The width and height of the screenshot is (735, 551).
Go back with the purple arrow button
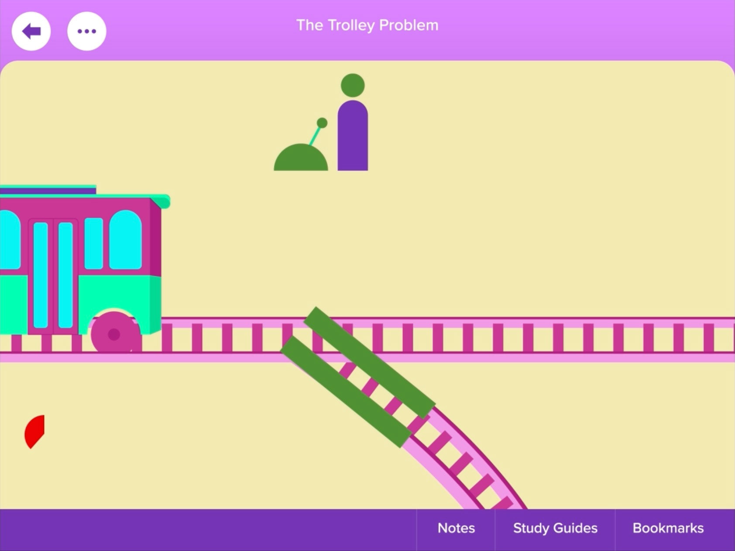pyautogui.click(x=31, y=31)
